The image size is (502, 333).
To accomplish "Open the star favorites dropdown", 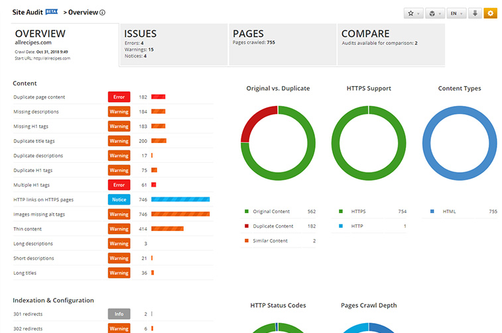I will pos(412,13).
